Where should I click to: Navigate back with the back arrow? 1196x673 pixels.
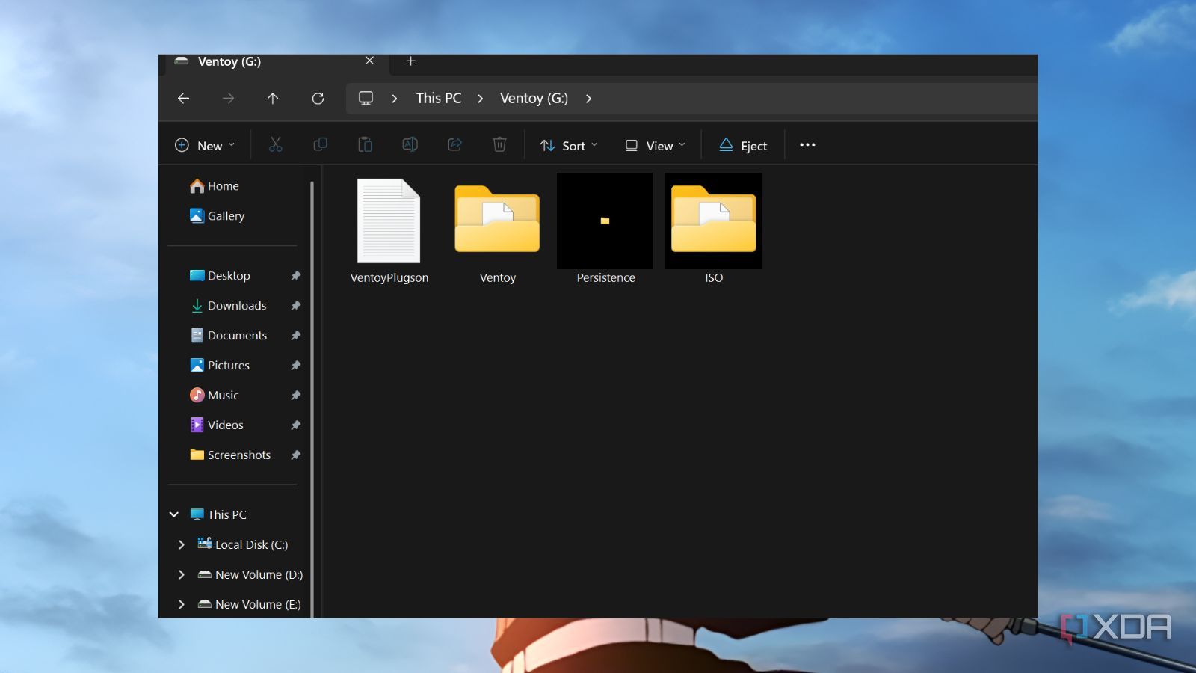point(183,99)
